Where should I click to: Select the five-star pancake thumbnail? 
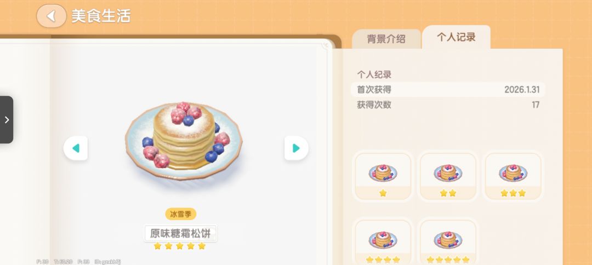coord(448,243)
